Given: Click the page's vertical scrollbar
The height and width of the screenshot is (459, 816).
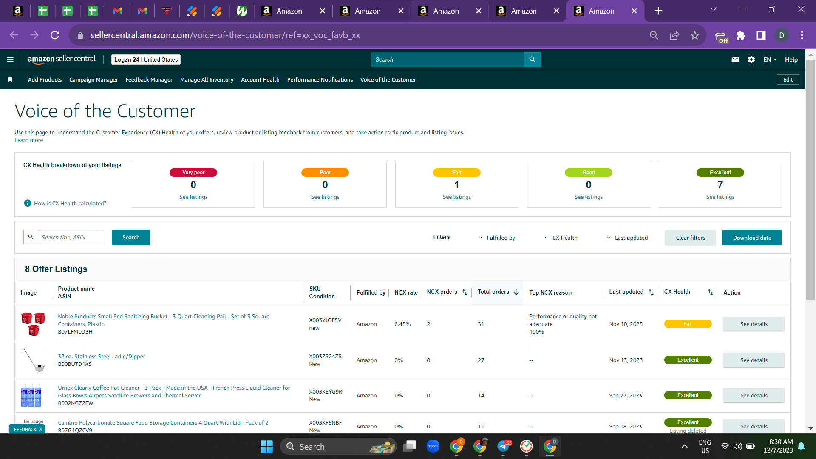Looking at the screenshot, I should click(810, 179).
